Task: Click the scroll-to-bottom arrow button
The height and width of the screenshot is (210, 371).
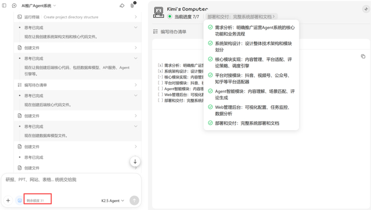Action: 135,161
